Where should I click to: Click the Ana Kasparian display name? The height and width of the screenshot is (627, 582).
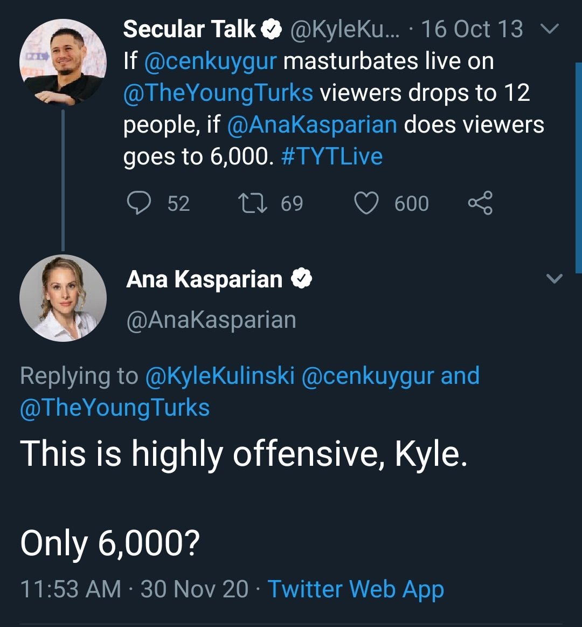pyautogui.click(x=204, y=279)
